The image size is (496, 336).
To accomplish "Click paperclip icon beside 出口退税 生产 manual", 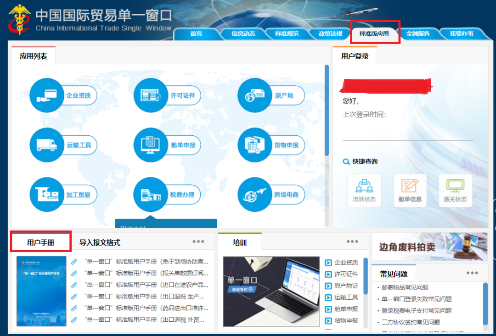I will (74, 297).
